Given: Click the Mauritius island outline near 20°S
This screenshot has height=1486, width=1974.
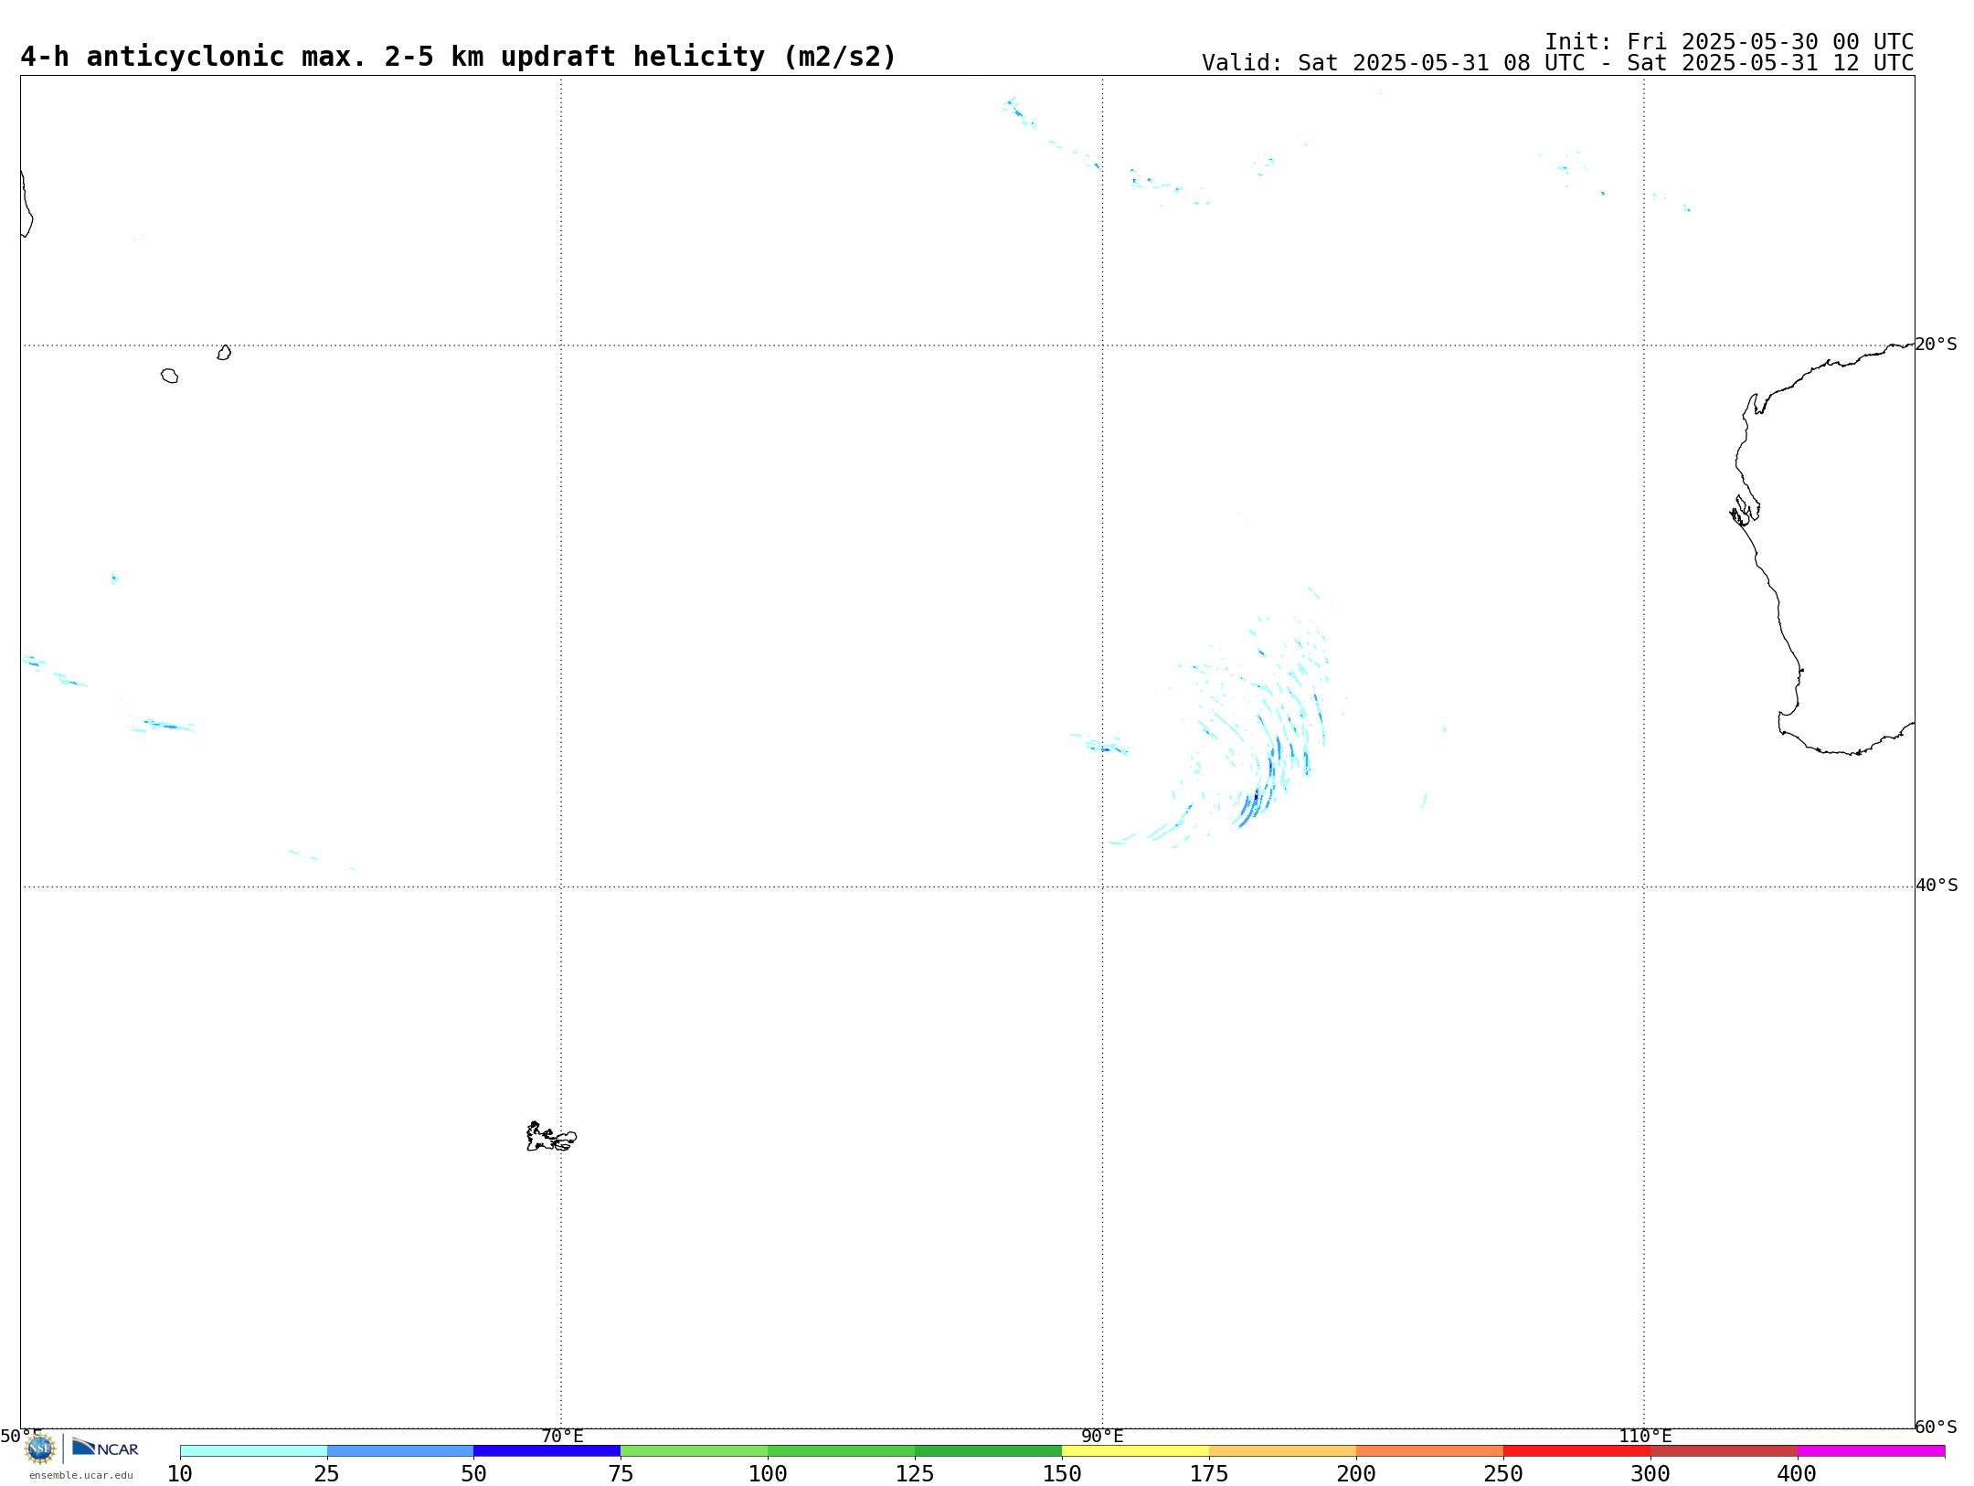Looking at the screenshot, I should [224, 353].
